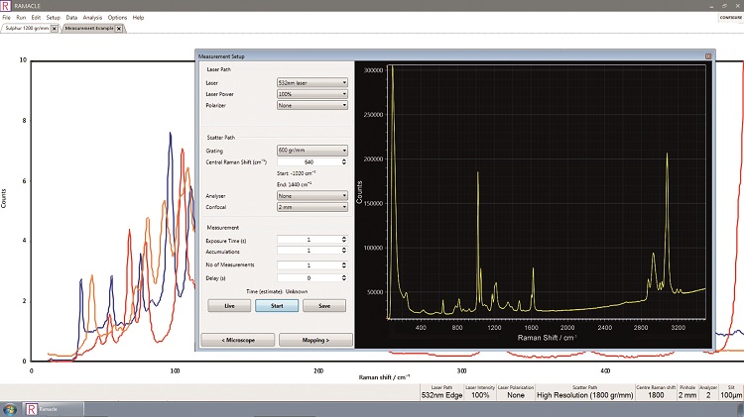Open the Run menu
Viewport: 744px width, 417px height.
pos(21,18)
